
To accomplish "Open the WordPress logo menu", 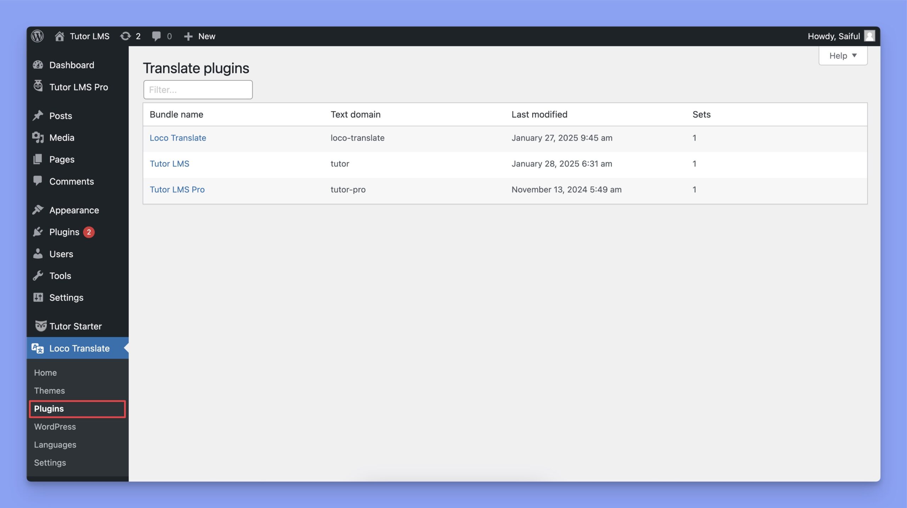I will (37, 36).
